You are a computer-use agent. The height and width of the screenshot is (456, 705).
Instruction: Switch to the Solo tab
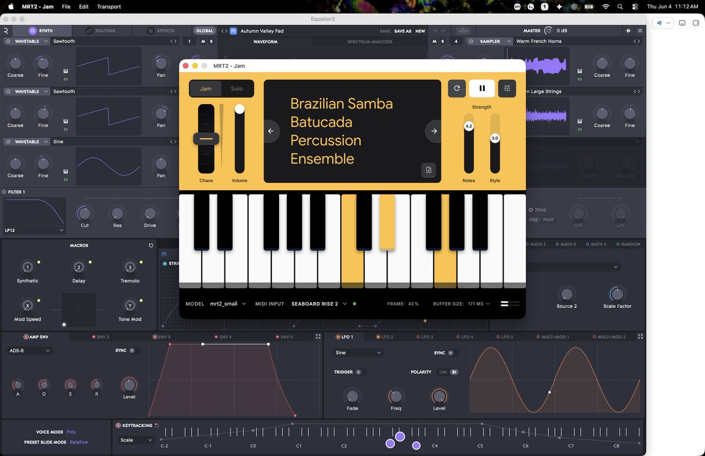click(x=237, y=89)
